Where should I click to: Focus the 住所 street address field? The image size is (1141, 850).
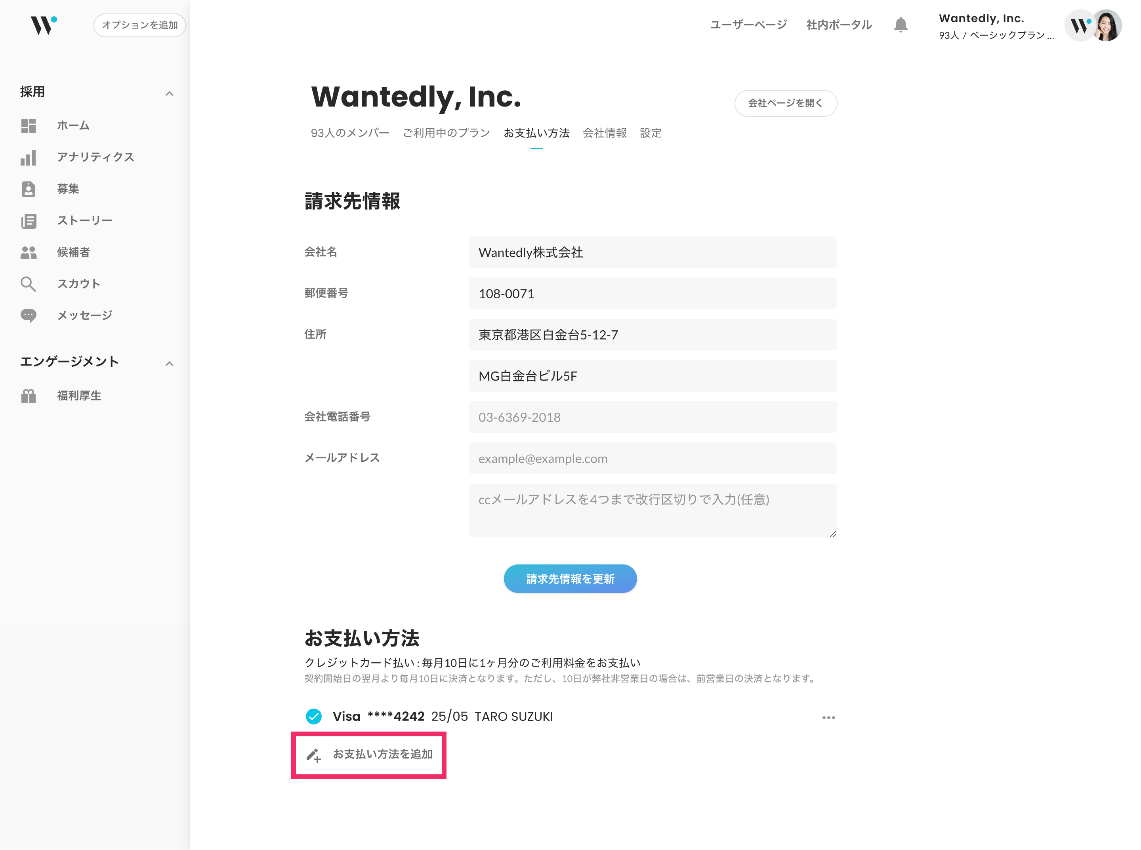(x=653, y=334)
